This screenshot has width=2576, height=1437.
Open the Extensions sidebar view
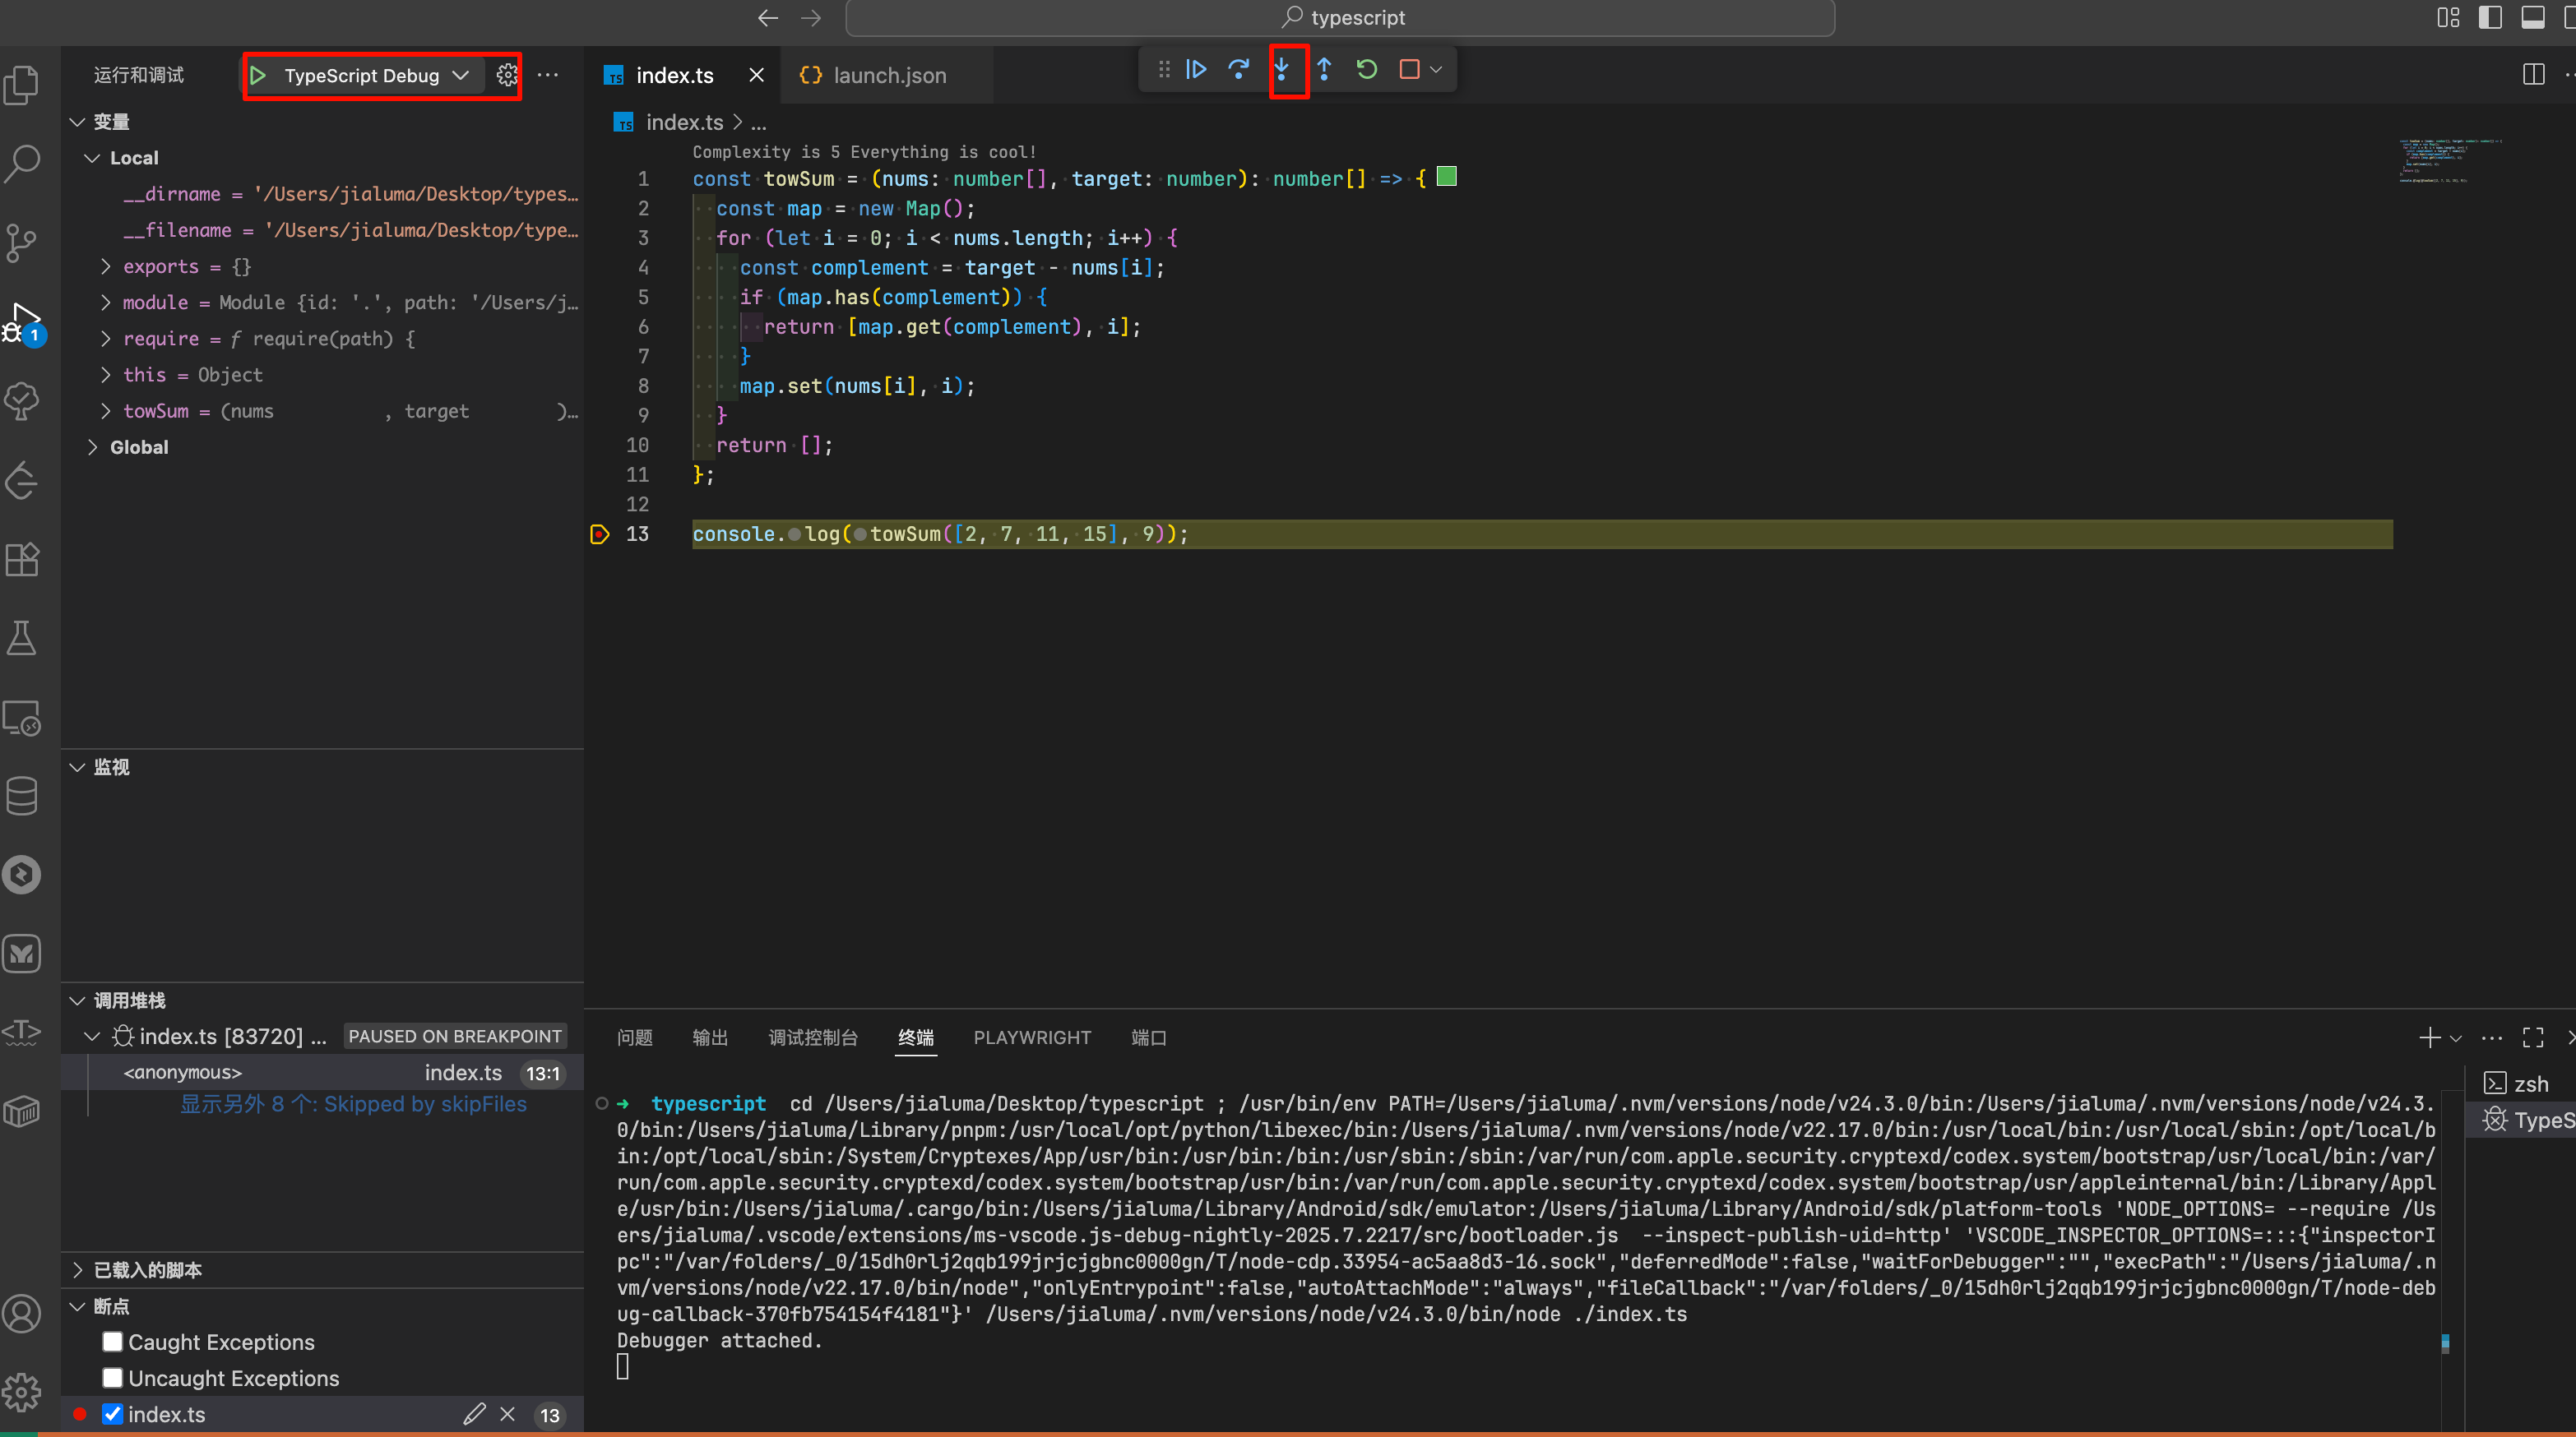click(22, 560)
